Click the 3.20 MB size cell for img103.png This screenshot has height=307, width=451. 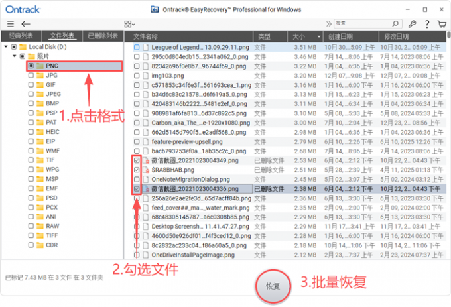pyautogui.click(x=305, y=76)
